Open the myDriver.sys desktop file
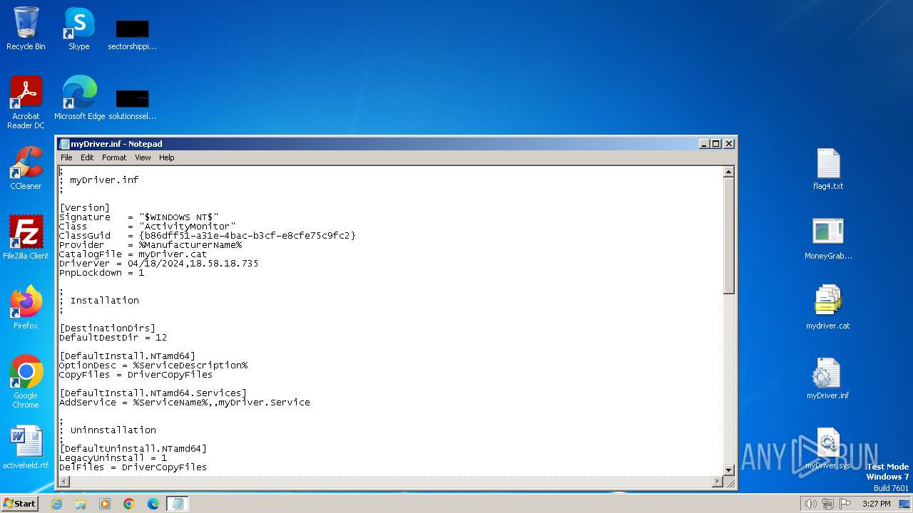This screenshot has width=913, height=513. pyautogui.click(x=828, y=449)
